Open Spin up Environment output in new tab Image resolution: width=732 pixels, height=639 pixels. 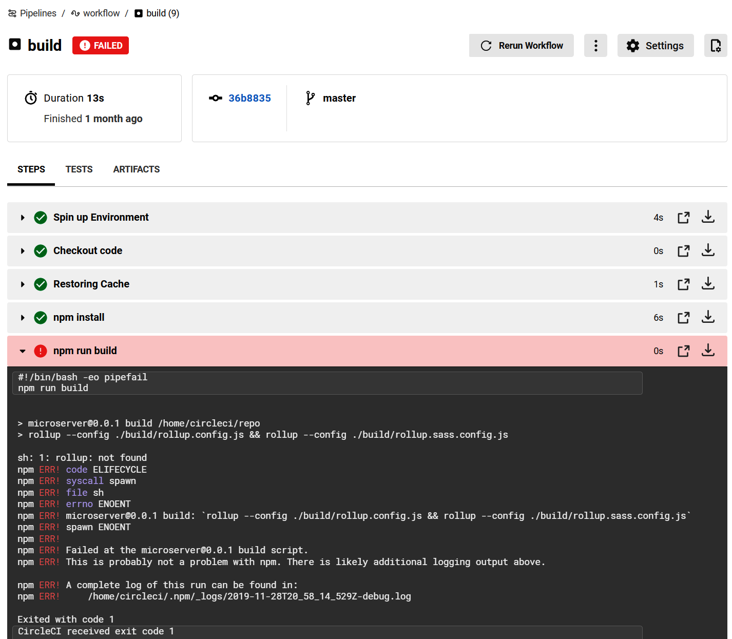[x=683, y=218]
